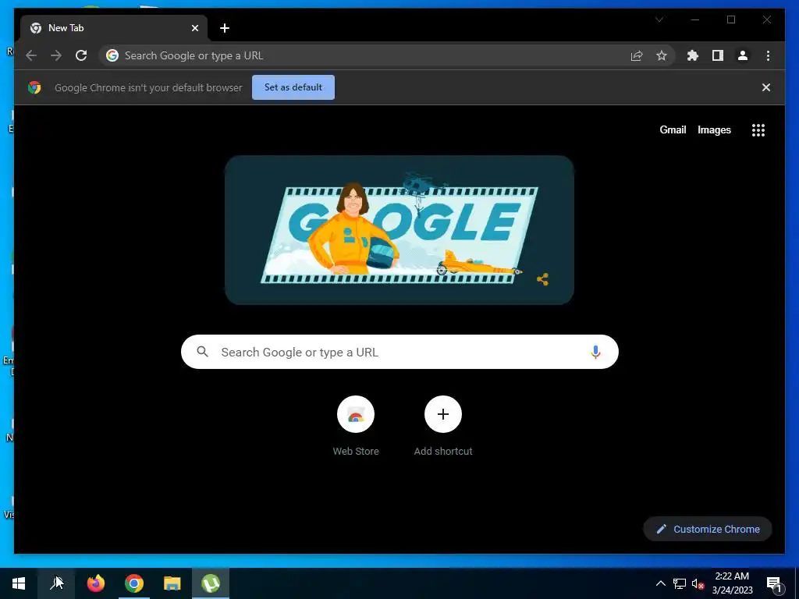Viewport: 799px width, 599px height.
Task: Open the notification center icon
Action: point(774,583)
